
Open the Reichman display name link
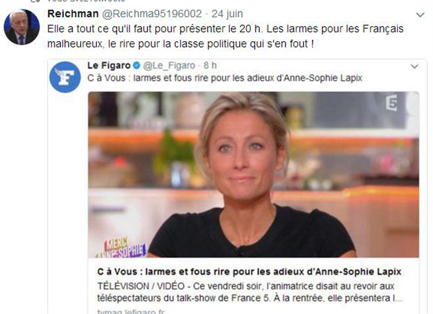pyautogui.click(x=73, y=14)
